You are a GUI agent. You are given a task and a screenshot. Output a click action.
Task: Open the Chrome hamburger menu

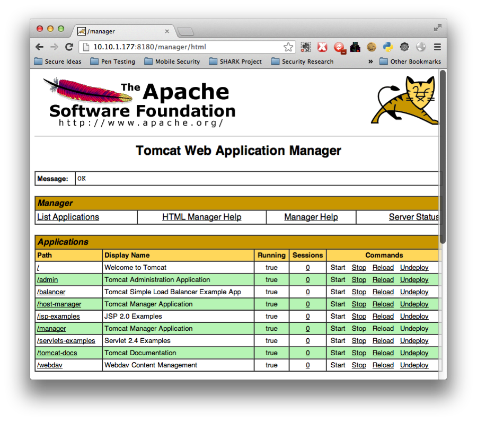click(x=437, y=47)
